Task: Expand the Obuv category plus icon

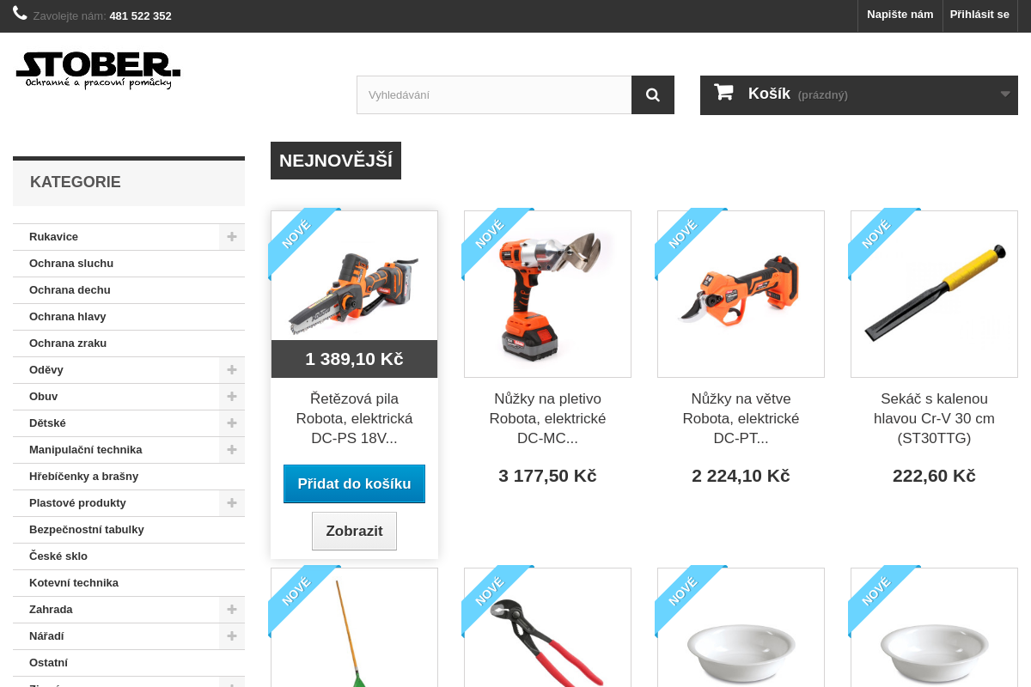Action: [232, 397]
